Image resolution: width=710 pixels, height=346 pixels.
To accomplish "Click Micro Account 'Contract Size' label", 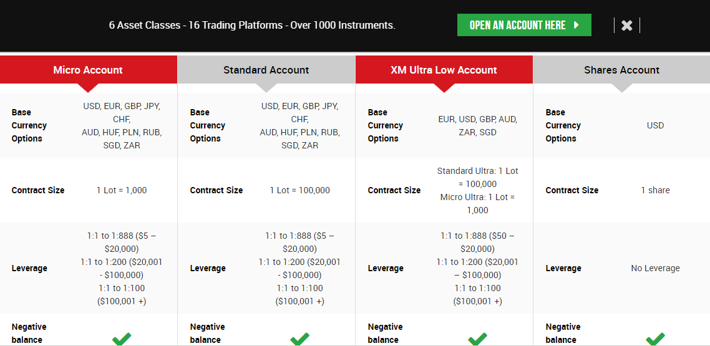I will [38, 190].
